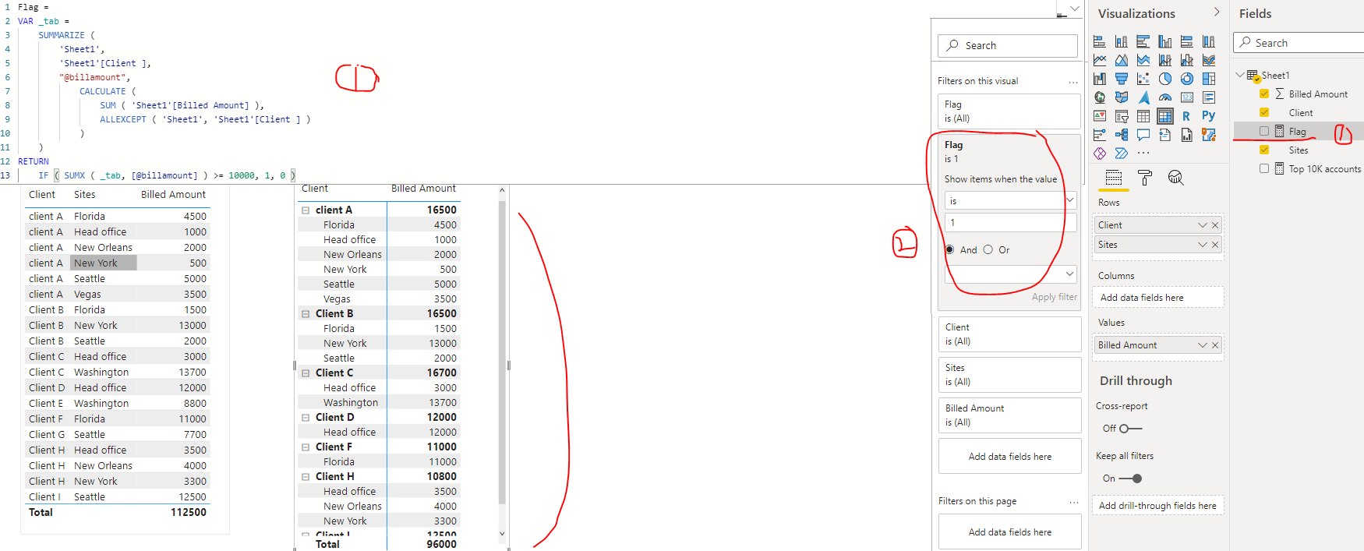Uncheck the Client field checkbox
The height and width of the screenshot is (551, 1364).
pos(1264,112)
